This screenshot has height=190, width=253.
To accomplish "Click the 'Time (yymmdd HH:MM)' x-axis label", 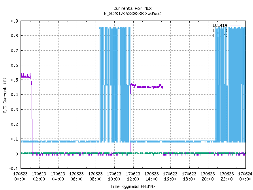I will click(132, 186).
